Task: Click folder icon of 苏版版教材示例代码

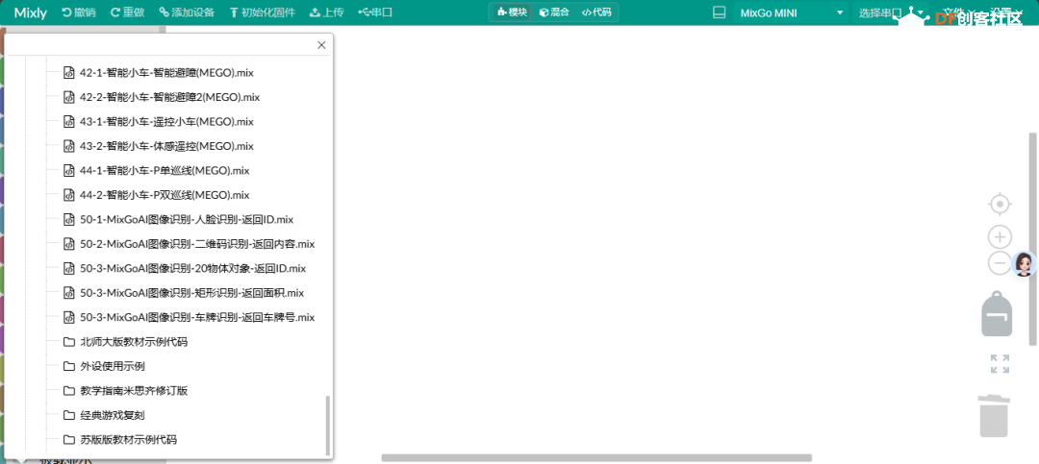Action: pyautogui.click(x=68, y=440)
